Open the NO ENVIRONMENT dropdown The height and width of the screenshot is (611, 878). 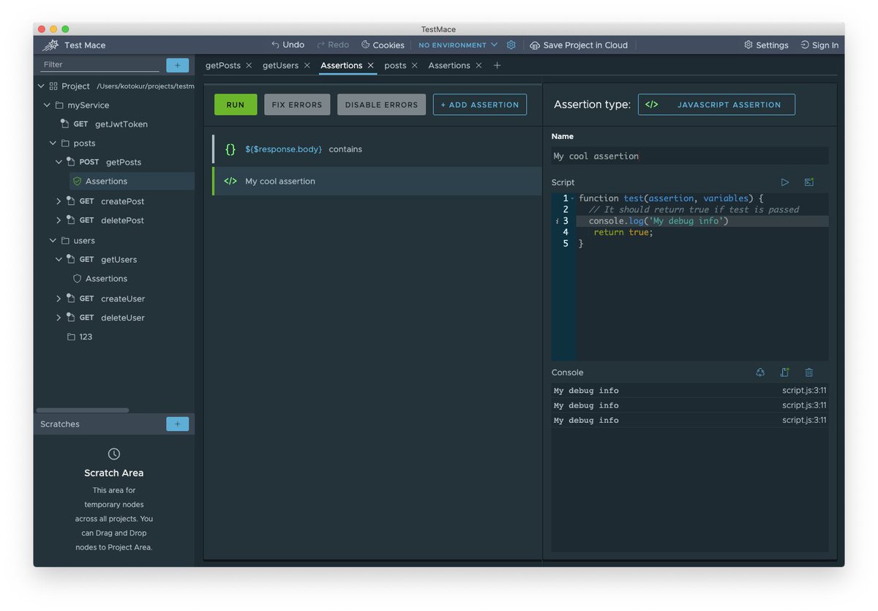[x=458, y=45]
